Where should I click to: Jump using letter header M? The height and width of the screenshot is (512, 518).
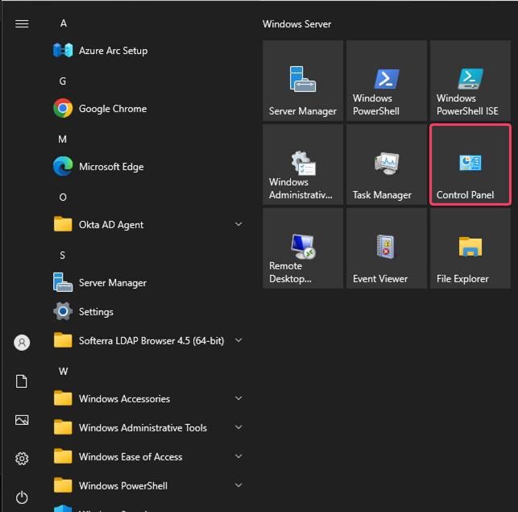point(63,139)
